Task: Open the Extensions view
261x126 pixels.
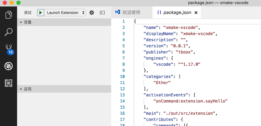Action: click(x=9, y=83)
